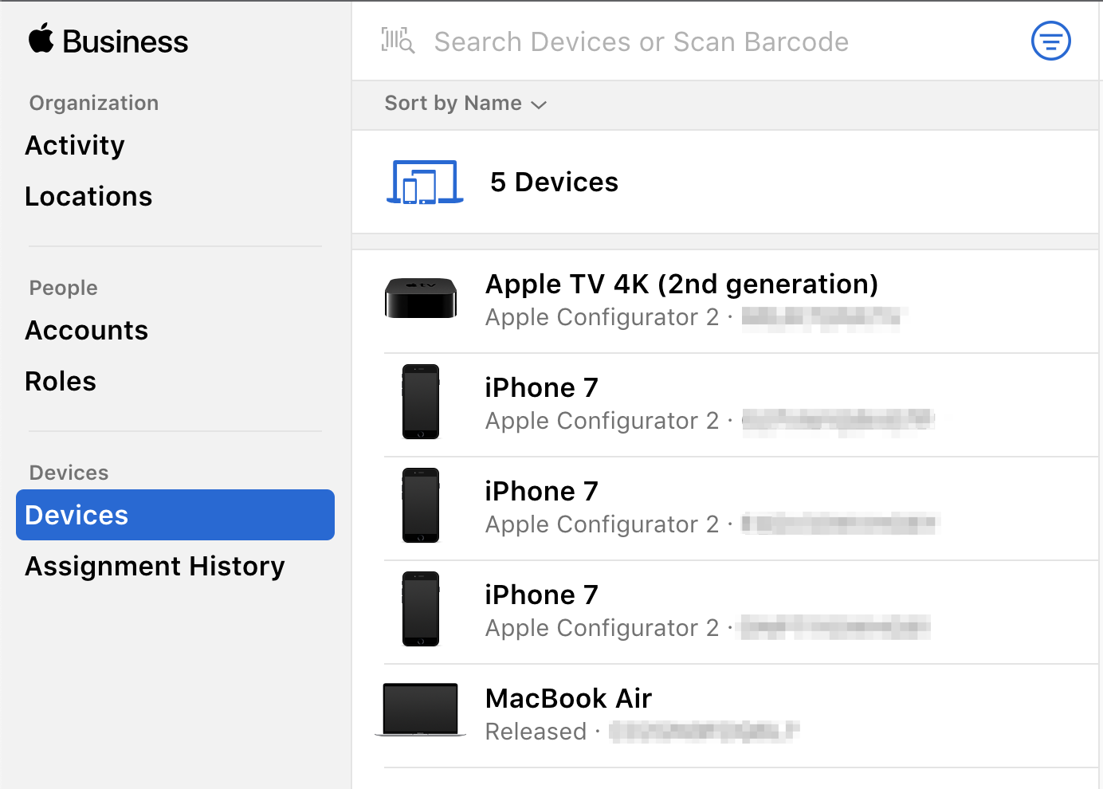Image resolution: width=1103 pixels, height=789 pixels.
Task: Switch to the Devices sidebar section
Action: 76,515
